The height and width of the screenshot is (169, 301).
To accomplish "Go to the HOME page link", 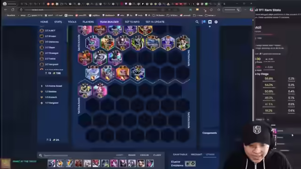I will point(44,22).
